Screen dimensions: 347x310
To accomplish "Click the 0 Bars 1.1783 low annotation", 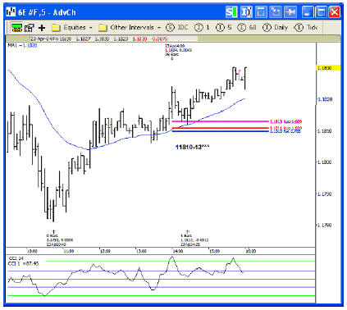I will tap(60, 240).
